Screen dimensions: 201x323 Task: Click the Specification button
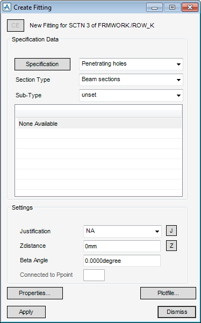42,64
